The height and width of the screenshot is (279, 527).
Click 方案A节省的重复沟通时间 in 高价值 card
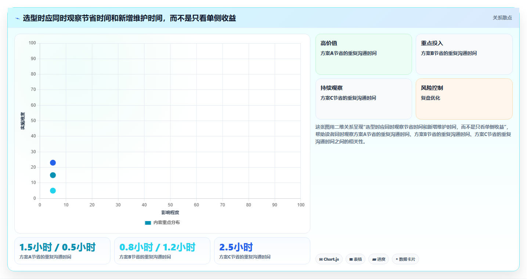tap(349, 53)
